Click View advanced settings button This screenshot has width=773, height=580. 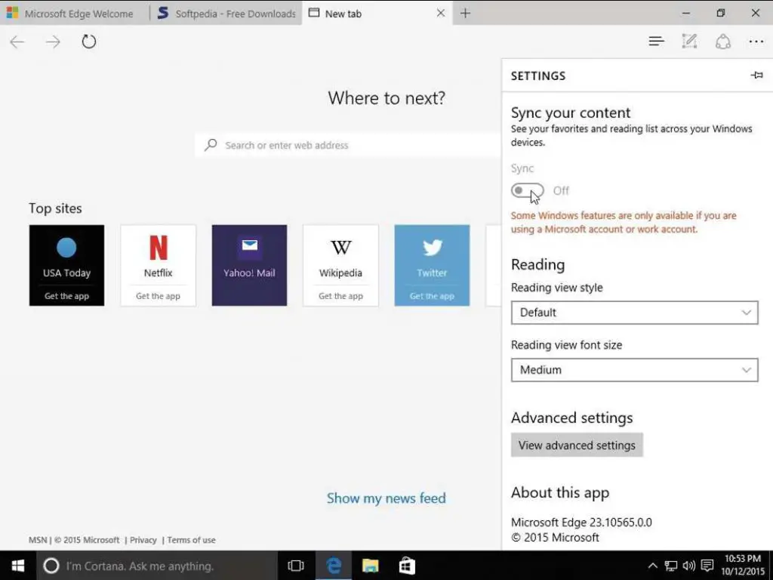[x=577, y=445]
